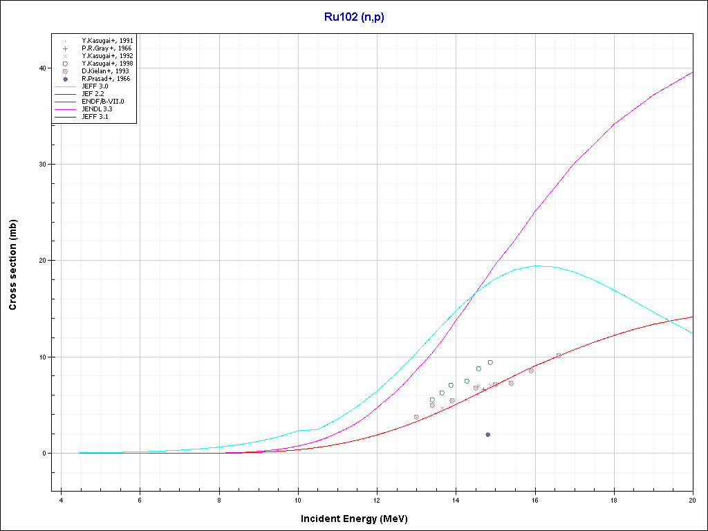Click the 40 tick label on the y-axis

(x=41, y=68)
